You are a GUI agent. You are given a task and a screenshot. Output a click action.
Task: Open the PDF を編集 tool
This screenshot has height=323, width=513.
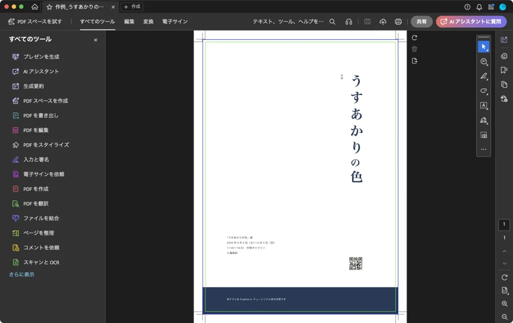(31, 130)
